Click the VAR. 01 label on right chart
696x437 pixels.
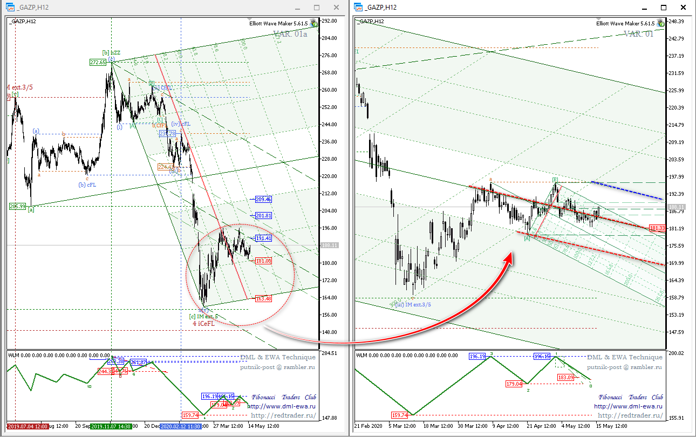[638, 33]
